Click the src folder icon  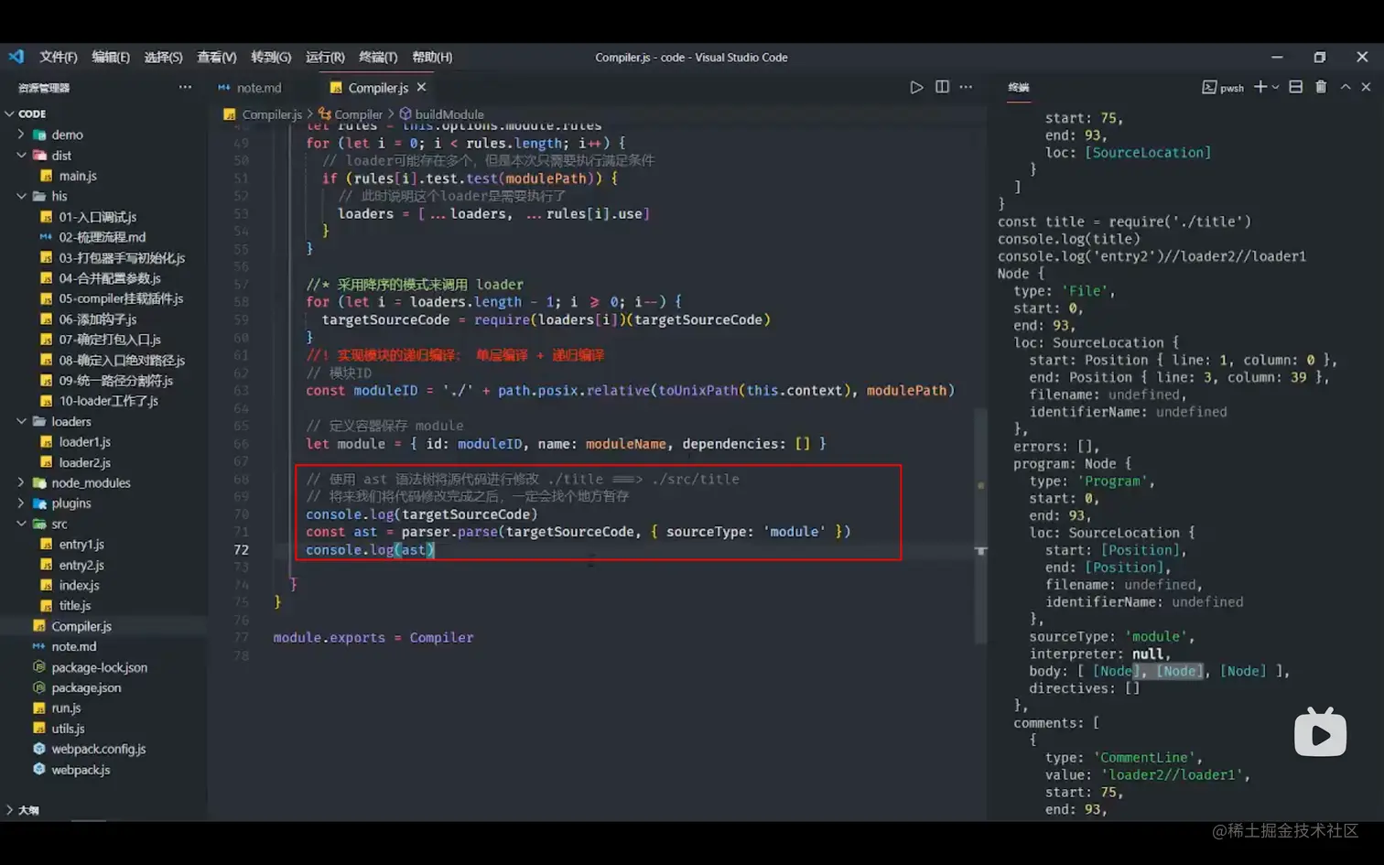(x=39, y=524)
